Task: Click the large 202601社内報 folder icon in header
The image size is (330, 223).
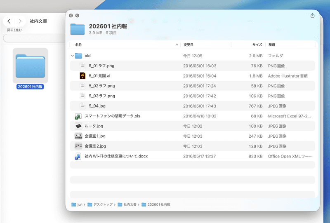Action: pos(78,29)
